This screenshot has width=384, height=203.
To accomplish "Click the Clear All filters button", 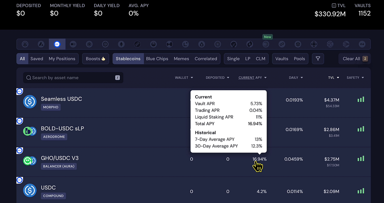I will click(x=355, y=59).
